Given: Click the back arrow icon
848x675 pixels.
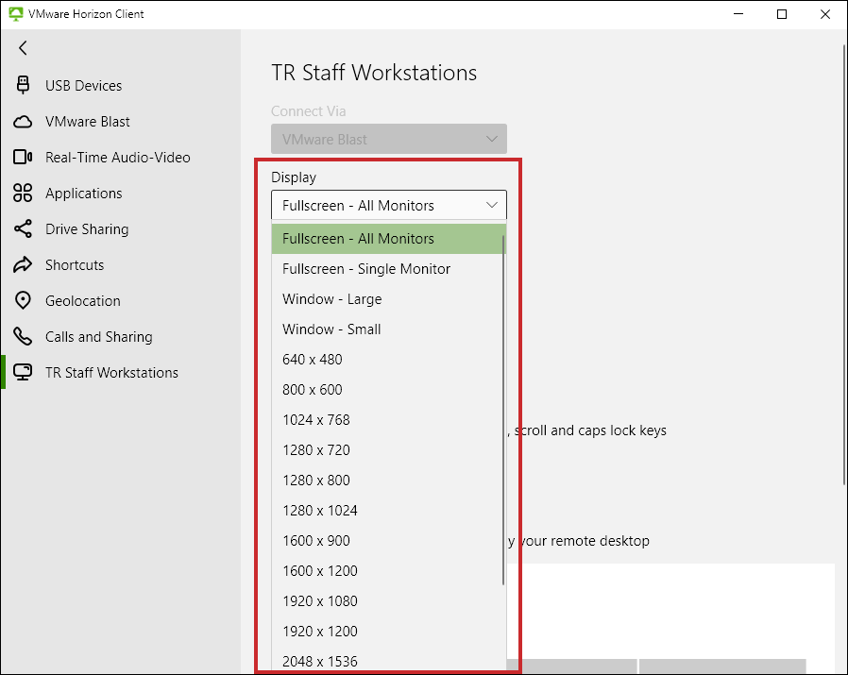Looking at the screenshot, I should 23,48.
